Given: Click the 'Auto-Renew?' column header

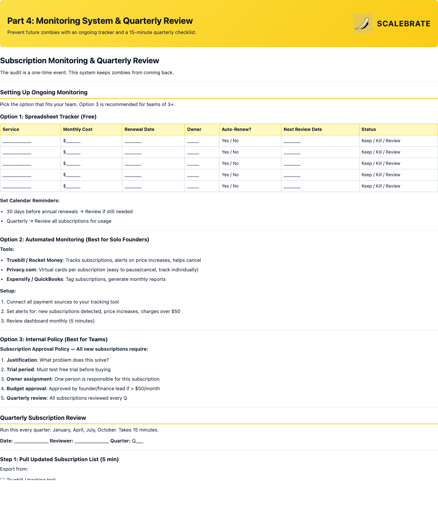Looking at the screenshot, I should point(250,129).
